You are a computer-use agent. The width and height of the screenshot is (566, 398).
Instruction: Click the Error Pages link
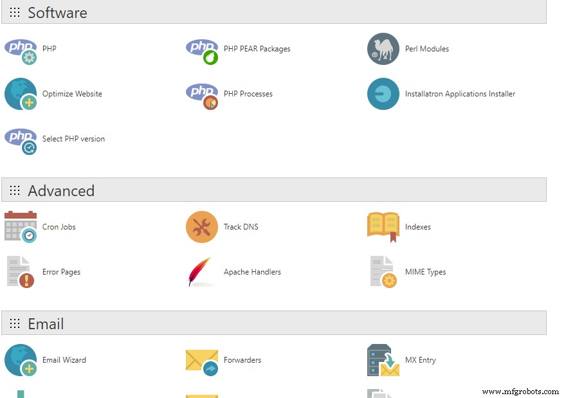tap(61, 272)
